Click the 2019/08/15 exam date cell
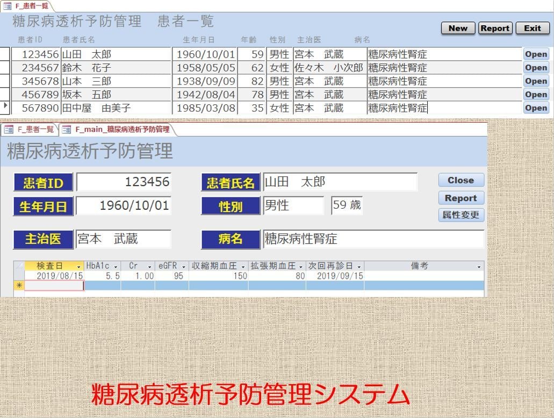554x418 pixels. click(x=54, y=276)
